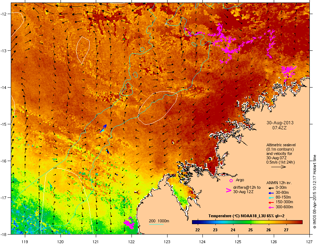
Task: Select the blue 30-80m arrow legend symbol
Action: pos(271,193)
